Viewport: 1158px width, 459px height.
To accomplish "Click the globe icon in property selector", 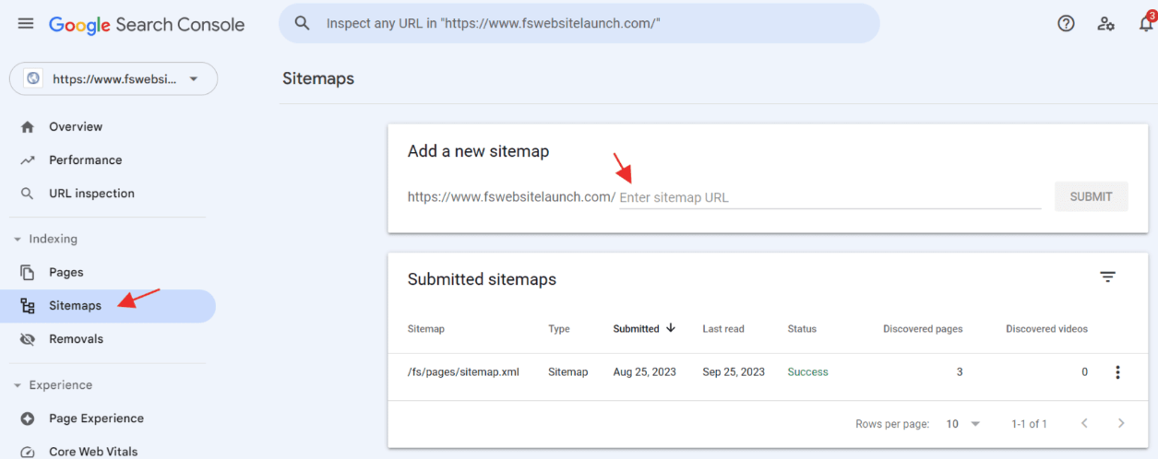I will pyautogui.click(x=33, y=78).
